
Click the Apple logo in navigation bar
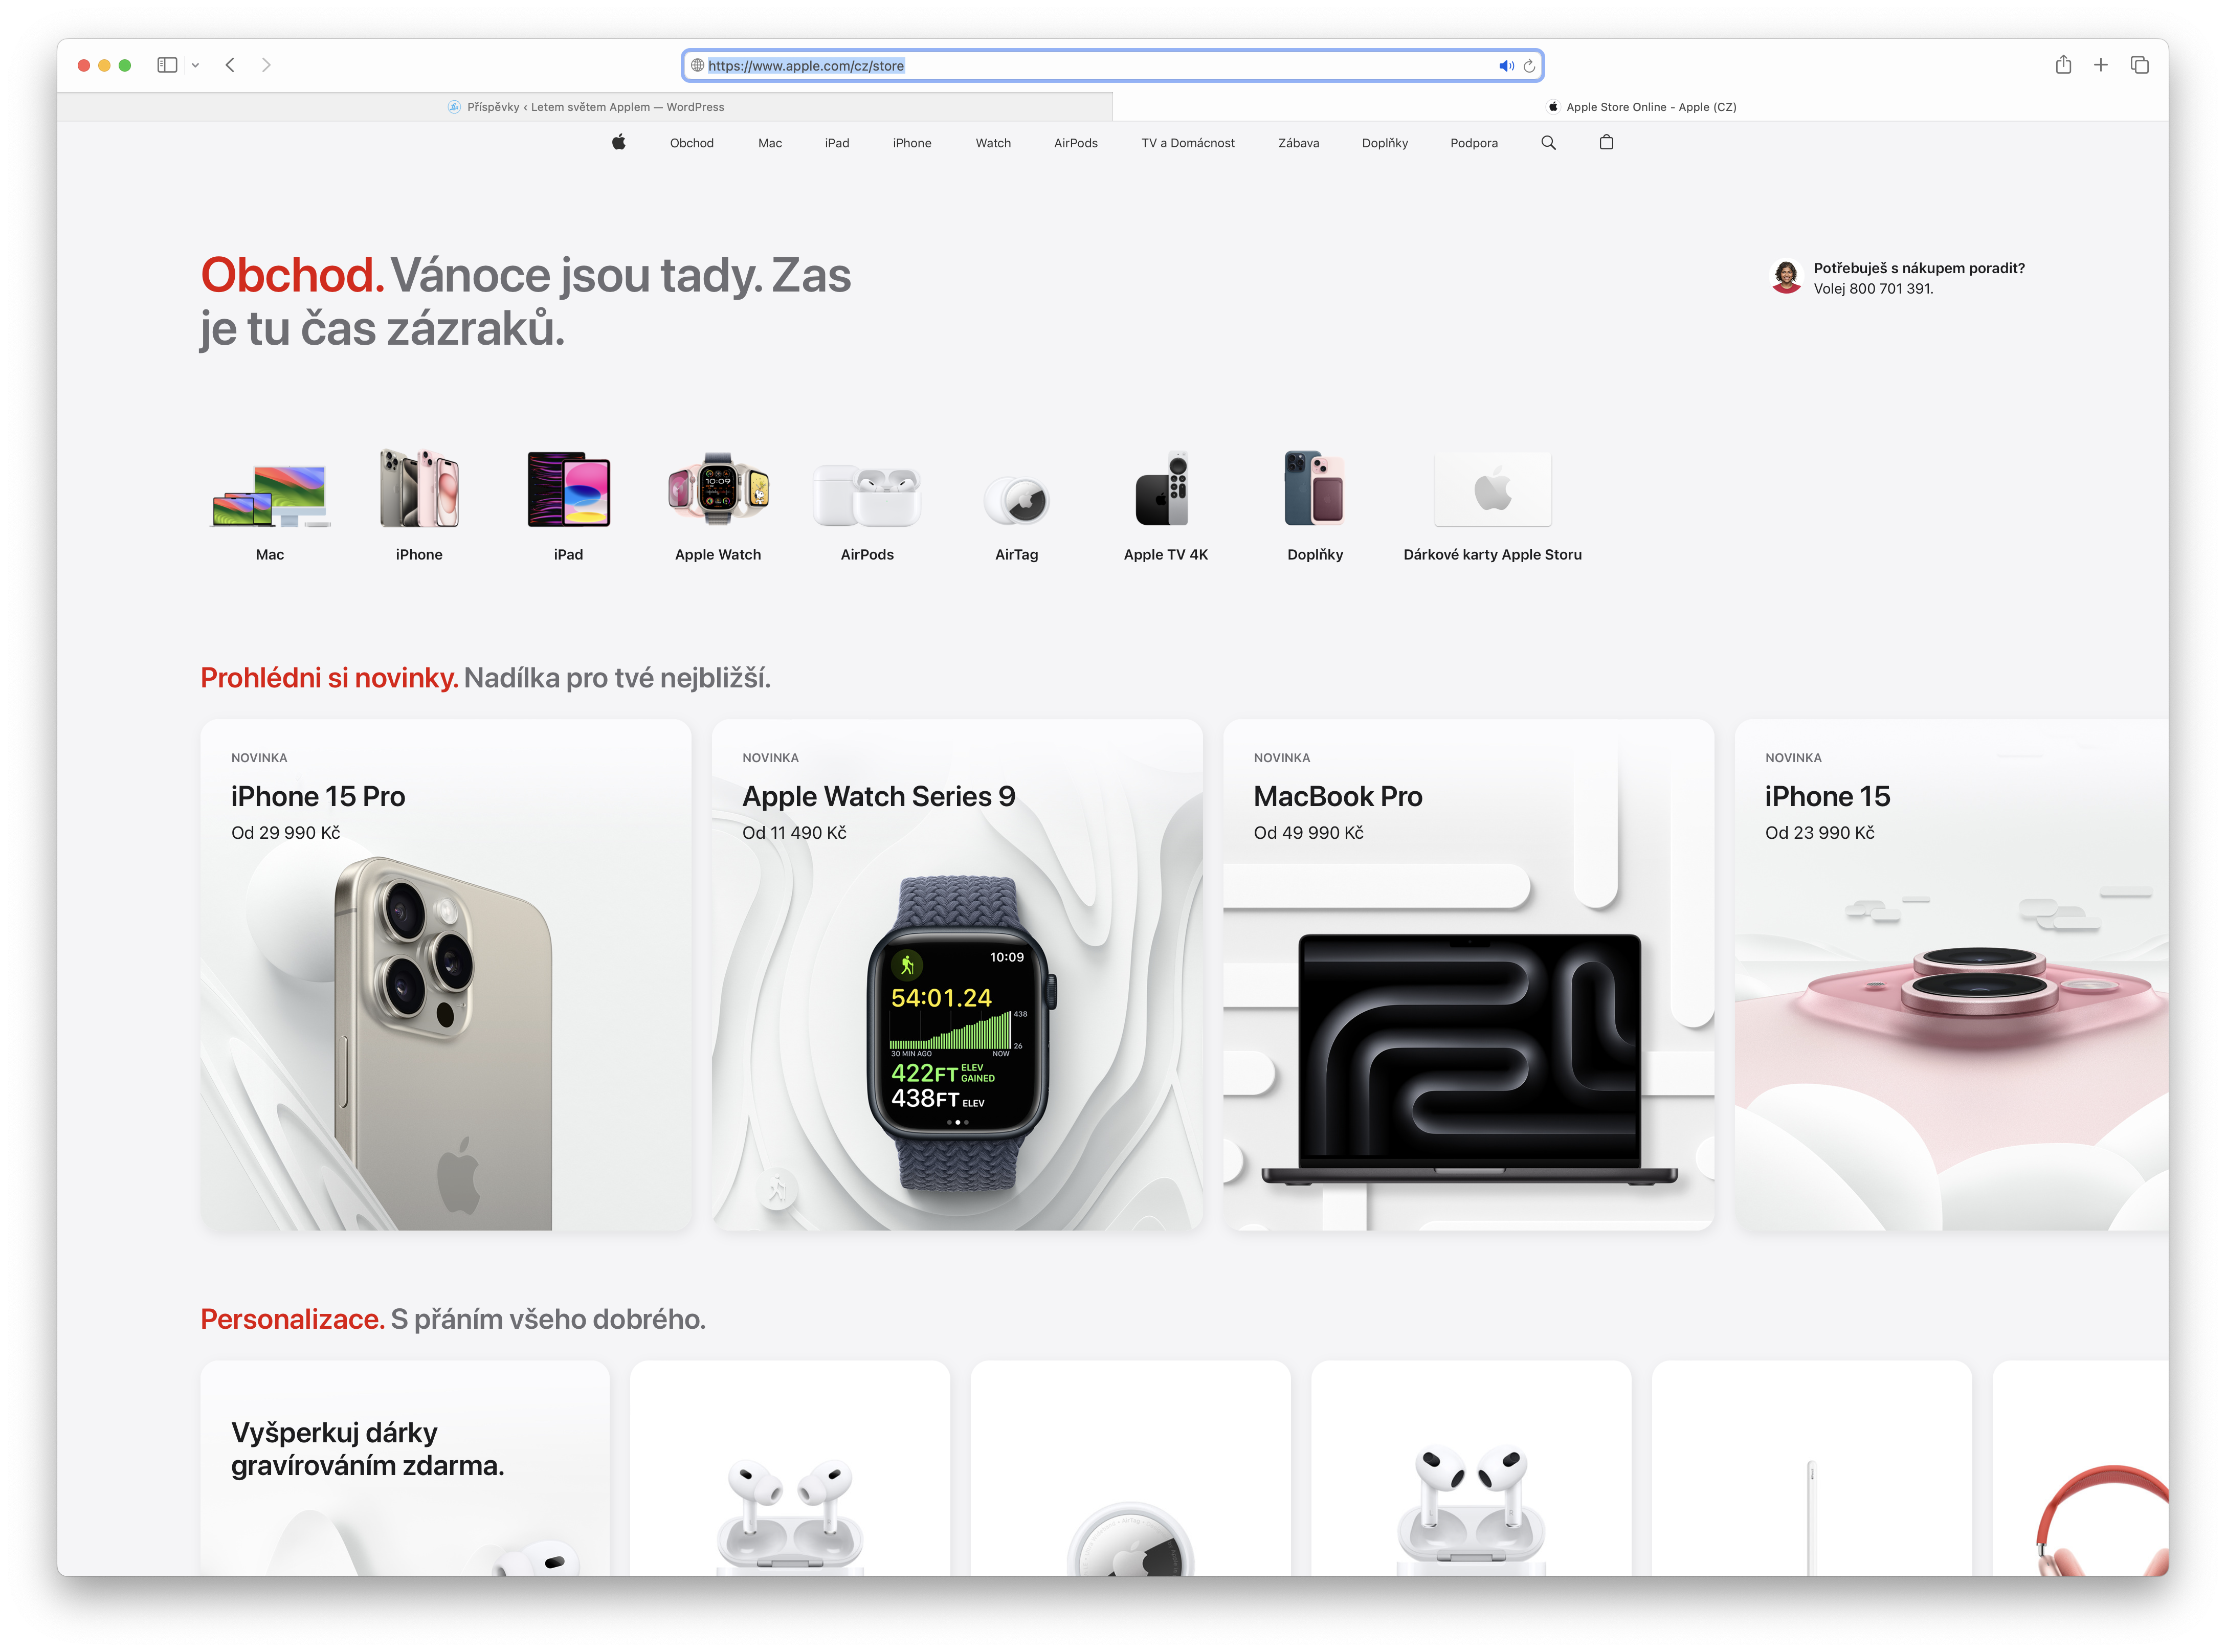coord(619,142)
